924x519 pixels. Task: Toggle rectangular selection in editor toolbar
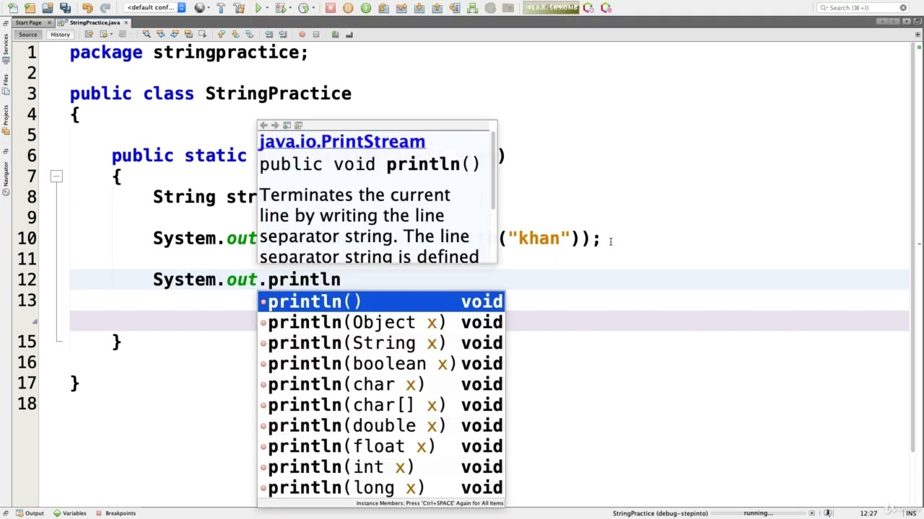tap(201, 34)
